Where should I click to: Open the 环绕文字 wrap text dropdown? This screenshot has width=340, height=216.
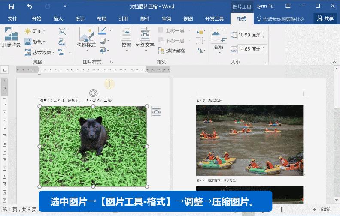tap(145, 39)
